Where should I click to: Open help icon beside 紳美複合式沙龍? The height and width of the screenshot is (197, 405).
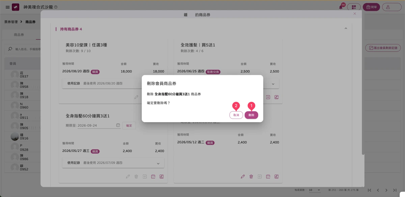(x=56, y=7)
